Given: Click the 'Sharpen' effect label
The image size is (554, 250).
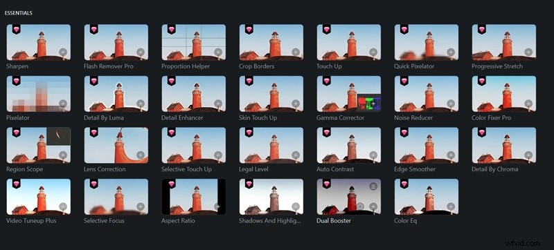Looking at the screenshot, I should pyautogui.click(x=17, y=66).
